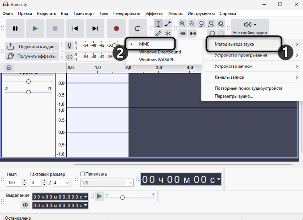Open the Генерировать menu
The height and width of the screenshot is (220, 303).
(126, 13)
